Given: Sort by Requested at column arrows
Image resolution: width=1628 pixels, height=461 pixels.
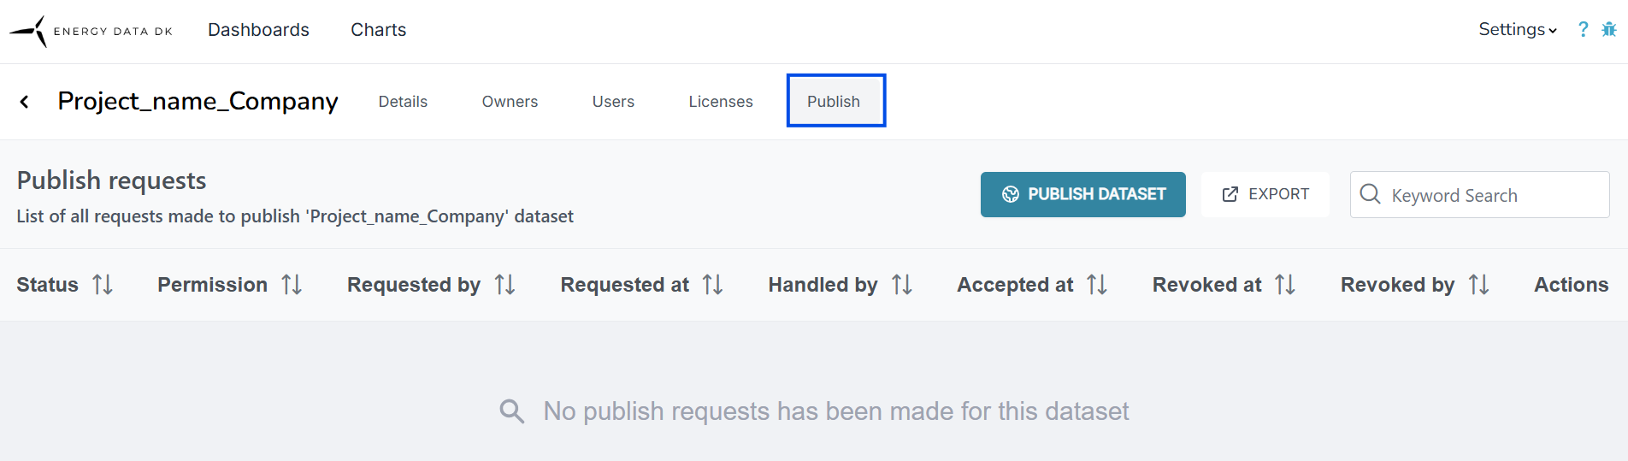Looking at the screenshot, I should click(712, 285).
